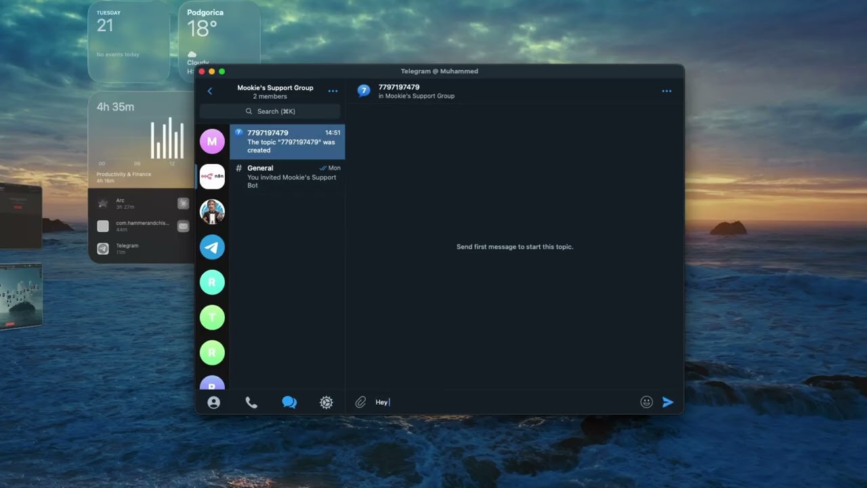This screenshot has height=488, width=867.
Task: Click the Mookie's Support Group title
Action: click(x=275, y=87)
